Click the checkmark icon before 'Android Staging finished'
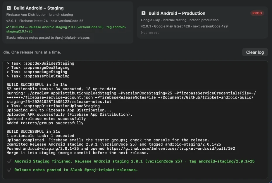The image size is (272, 183). (x=9, y=161)
